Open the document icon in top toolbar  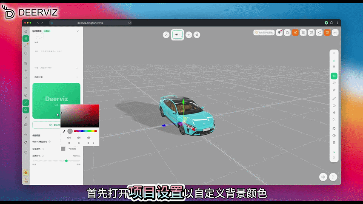tap(287, 33)
